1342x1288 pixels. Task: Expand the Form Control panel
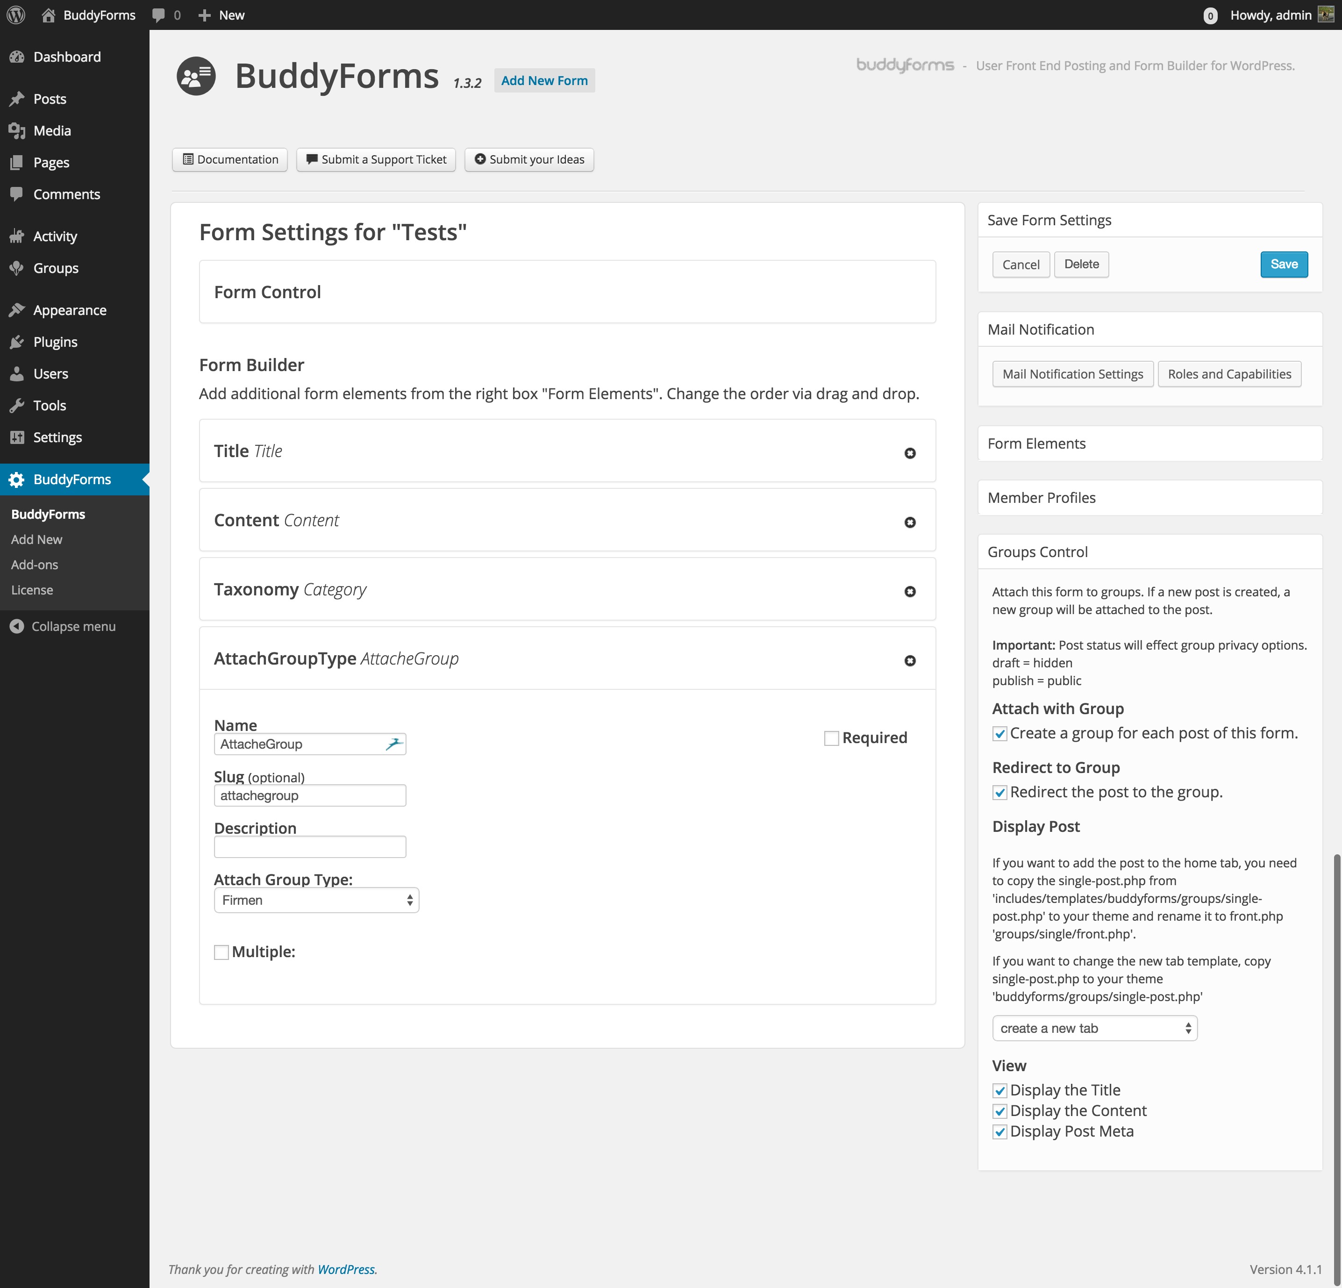tap(567, 292)
